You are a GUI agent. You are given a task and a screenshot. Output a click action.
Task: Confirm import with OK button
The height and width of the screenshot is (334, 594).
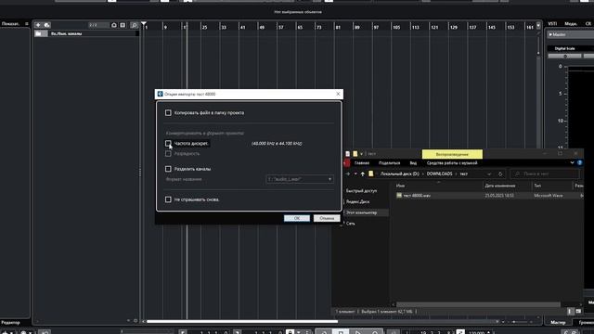click(297, 218)
